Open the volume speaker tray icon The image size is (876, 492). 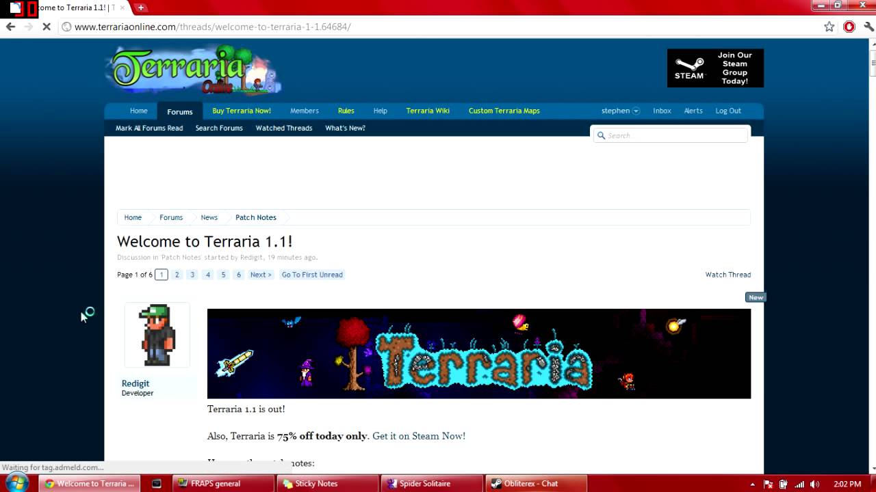(x=814, y=484)
